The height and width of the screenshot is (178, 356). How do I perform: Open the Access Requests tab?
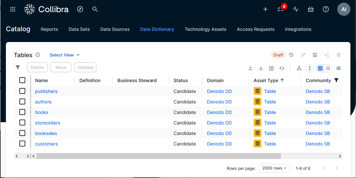pos(256,29)
